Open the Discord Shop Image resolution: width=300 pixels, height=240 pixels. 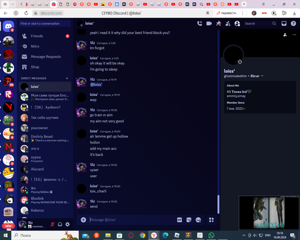45,67
